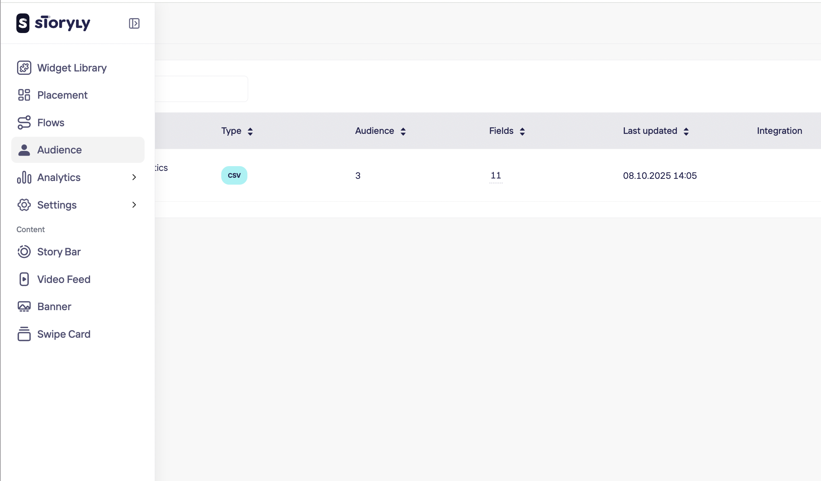Screen dimensions: 821x481
Task: Click the Story Bar circle icon
Action: click(24, 252)
